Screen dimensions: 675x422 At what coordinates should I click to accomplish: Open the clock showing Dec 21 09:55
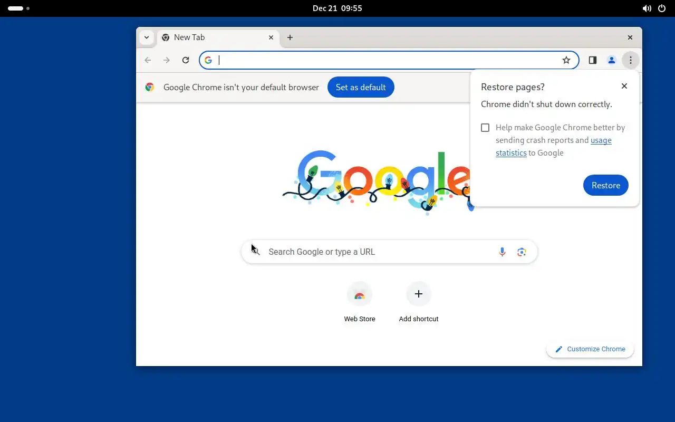tap(337, 8)
